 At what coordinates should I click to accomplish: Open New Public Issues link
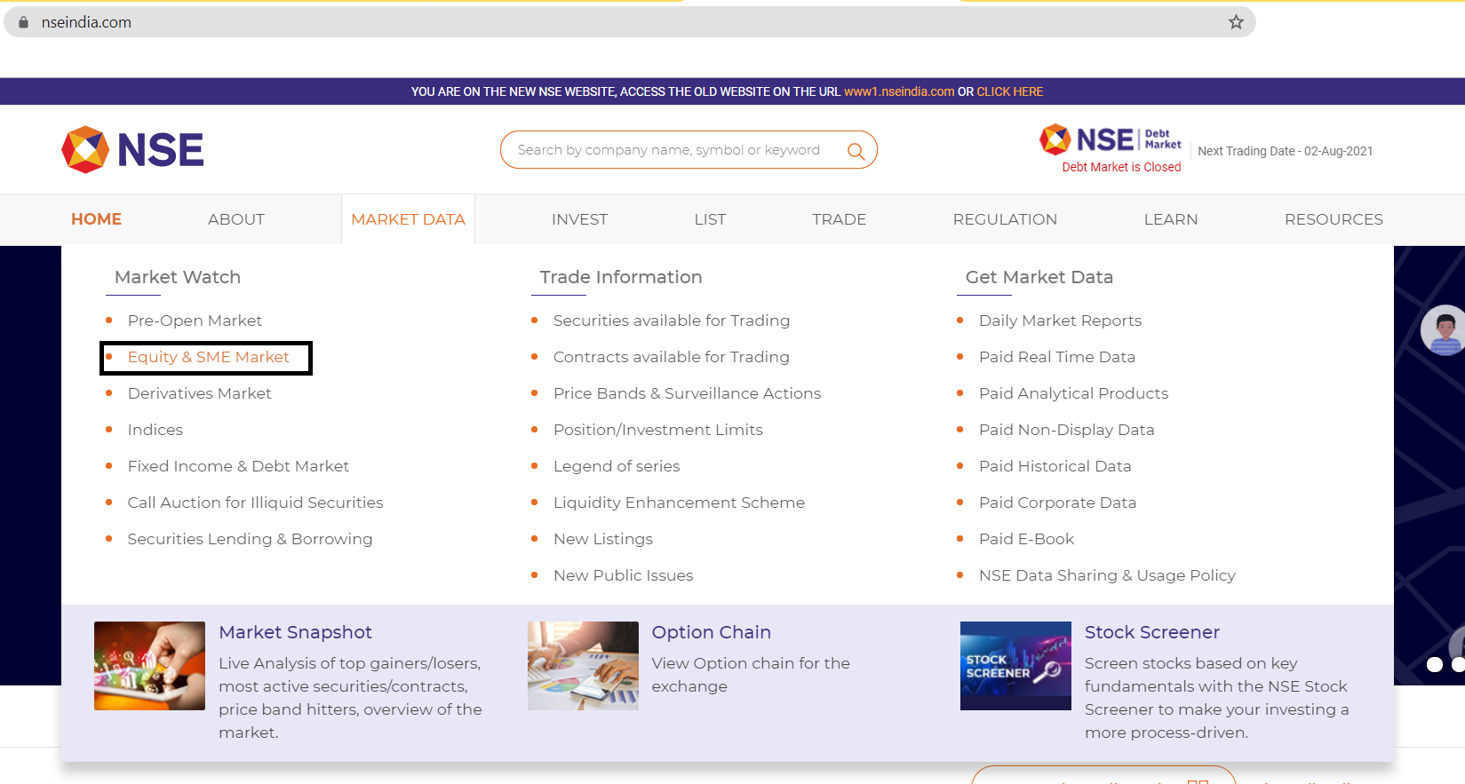click(x=623, y=575)
